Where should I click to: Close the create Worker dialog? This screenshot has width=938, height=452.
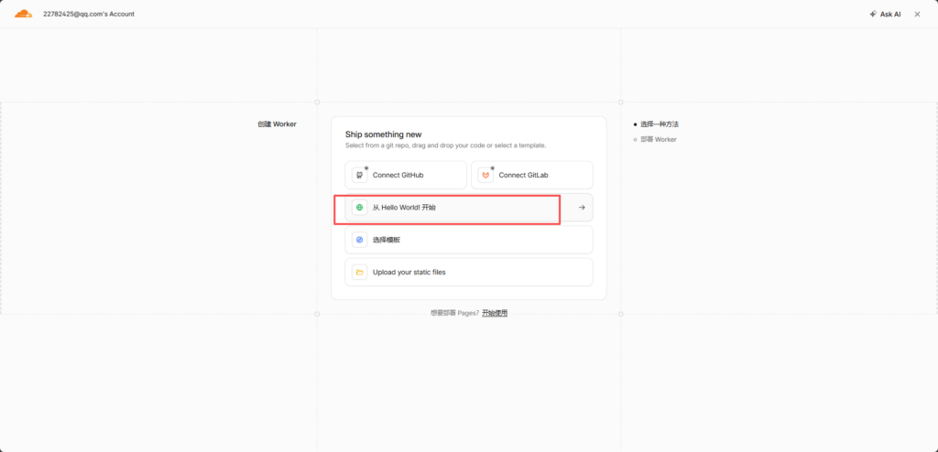[x=917, y=14]
